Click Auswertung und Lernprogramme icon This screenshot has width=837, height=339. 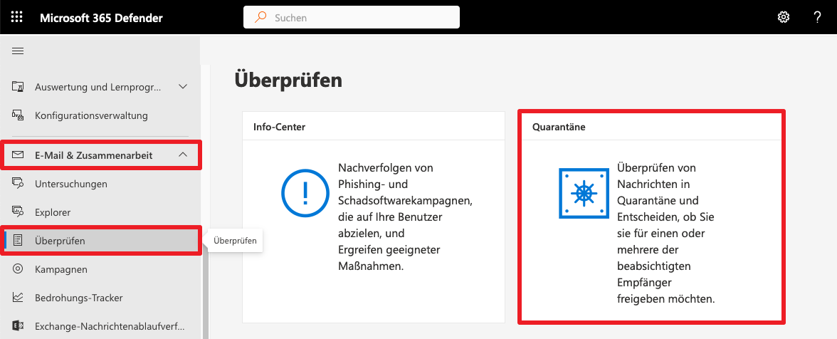click(x=18, y=86)
